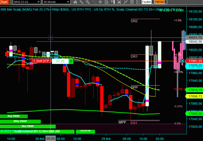Open the 90 Minute interval dropdown
This screenshot has width=203, height=141.
[56, 2]
